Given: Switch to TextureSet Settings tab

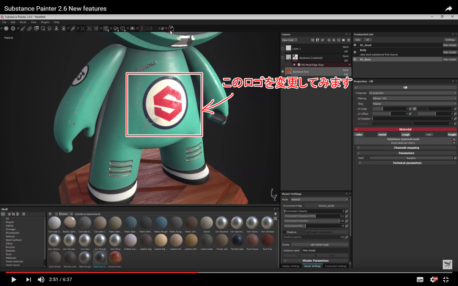Looking at the screenshot, I should click(335, 266).
